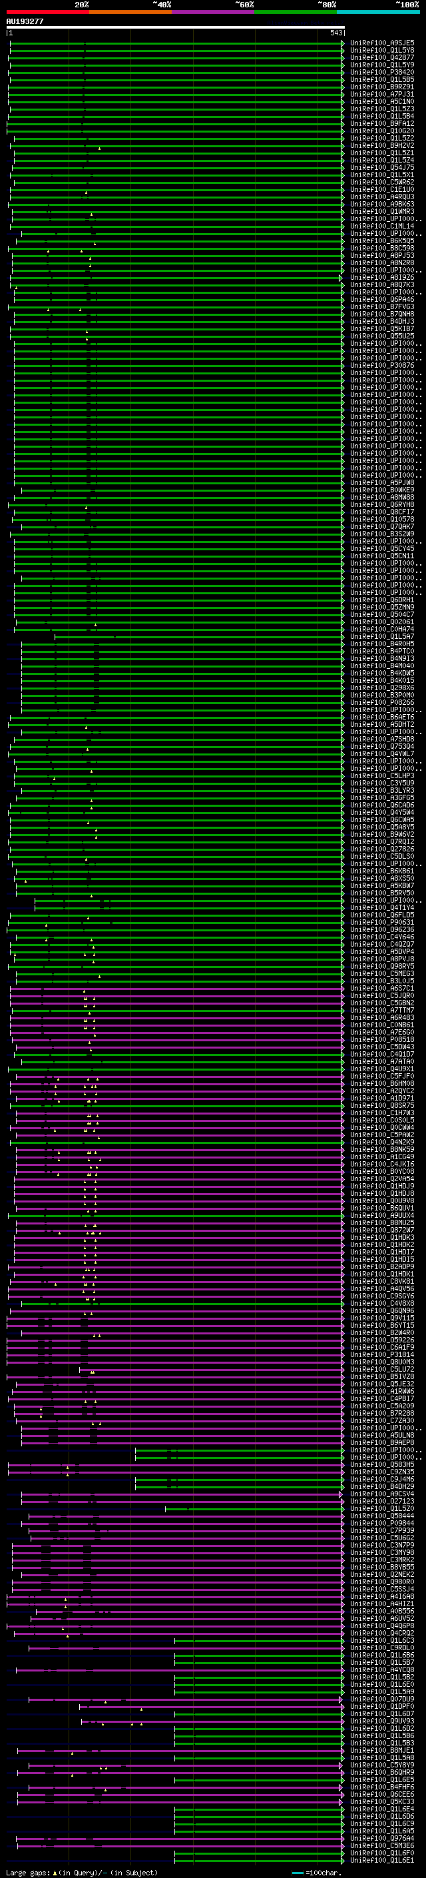Click the label UniRef100_Q10G20
The image size is (426, 1878).
(382, 131)
